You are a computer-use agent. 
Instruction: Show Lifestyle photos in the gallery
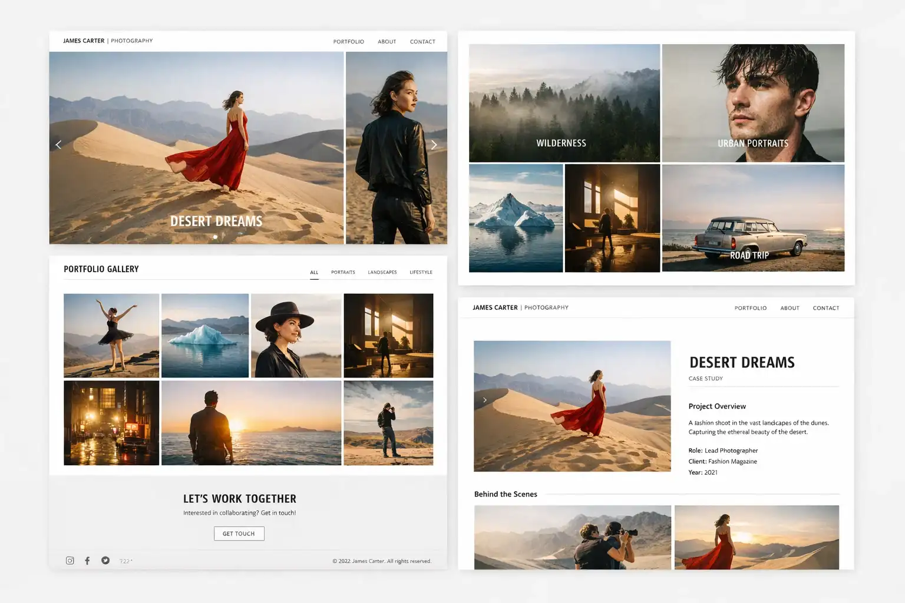421,272
